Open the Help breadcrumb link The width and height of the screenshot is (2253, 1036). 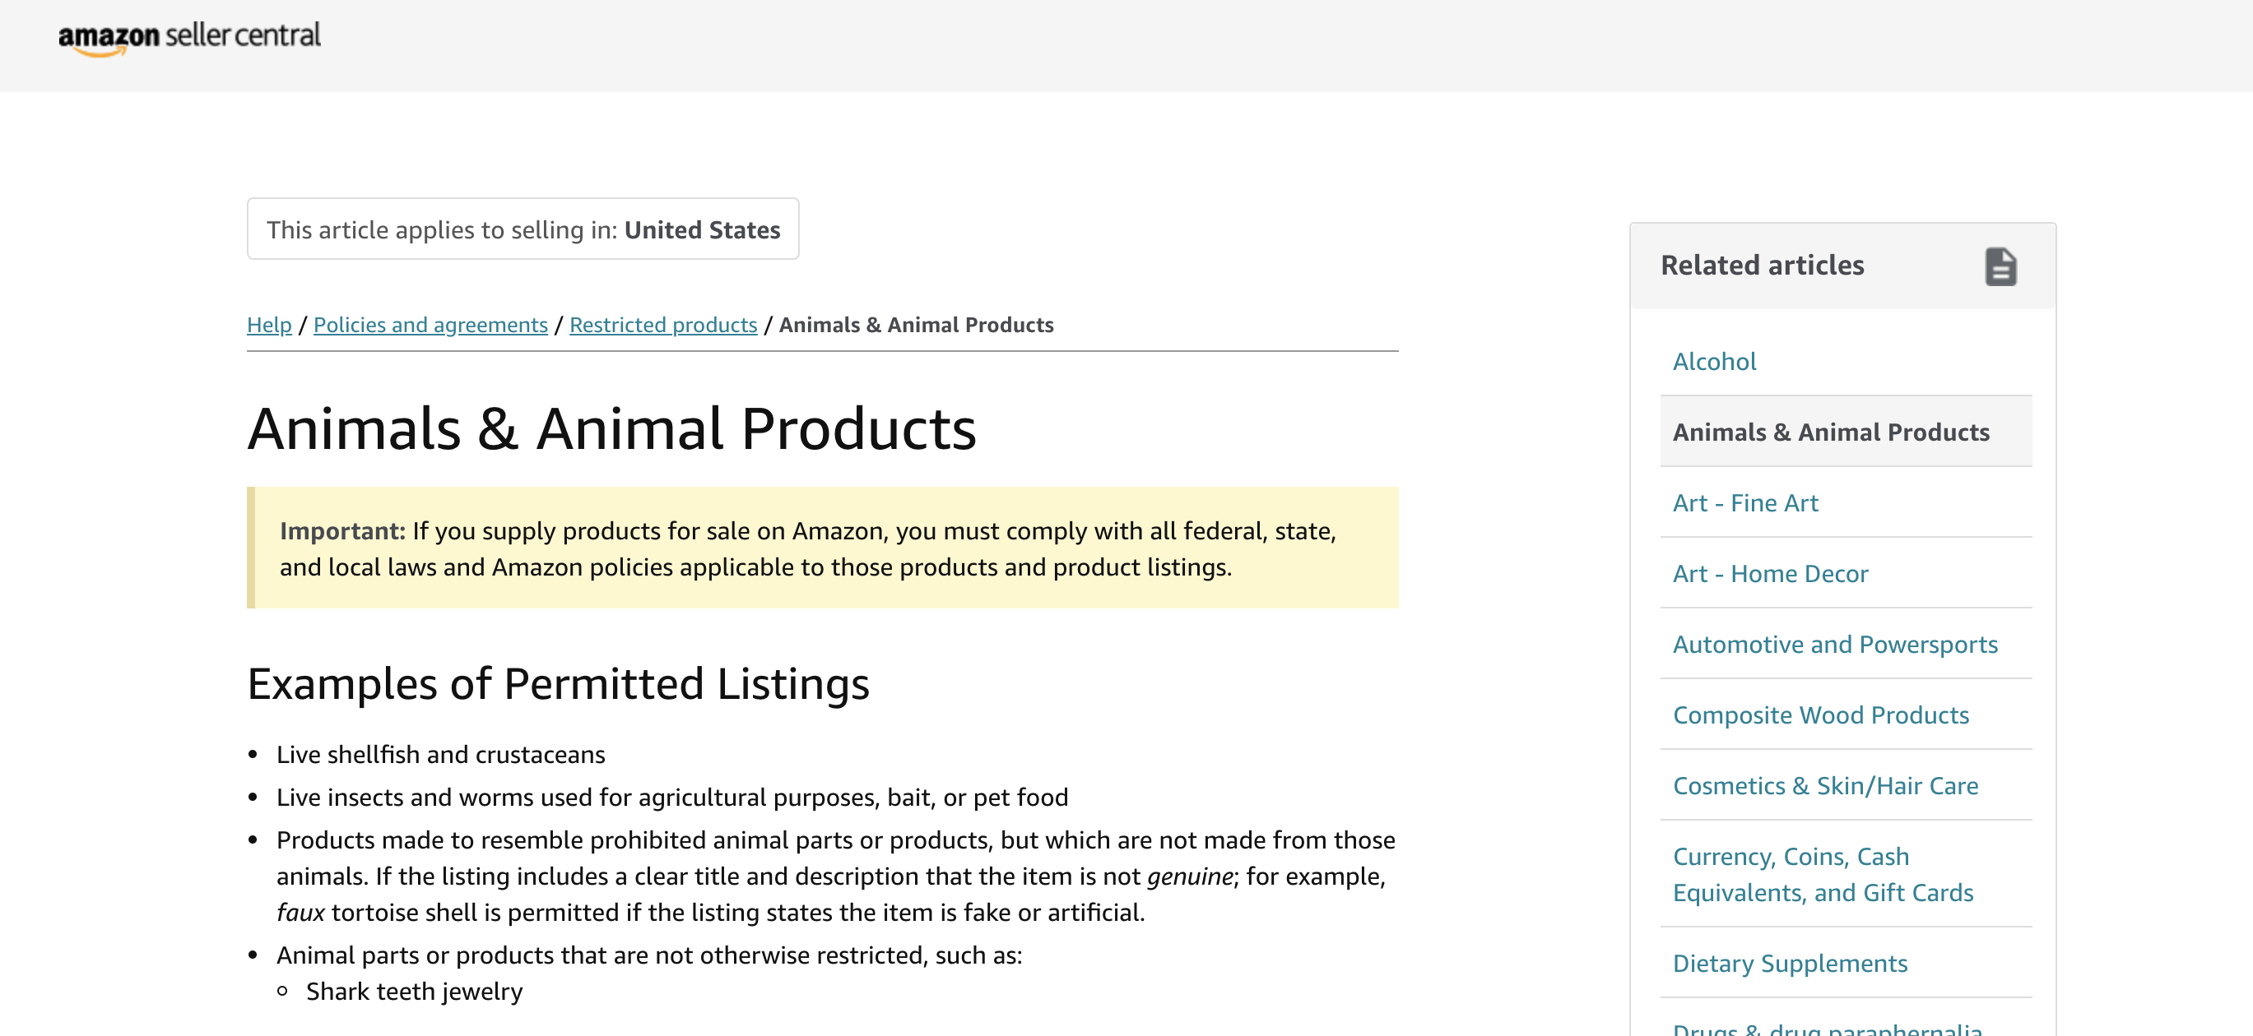tap(268, 326)
